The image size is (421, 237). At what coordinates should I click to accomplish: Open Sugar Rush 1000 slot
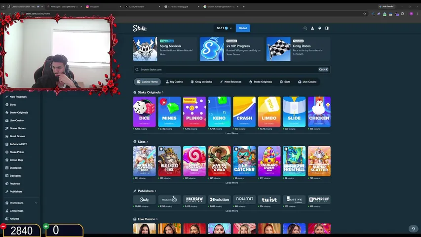pyautogui.click(x=269, y=161)
